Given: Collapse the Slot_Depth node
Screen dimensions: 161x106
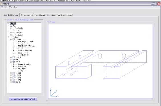Looking at the screenshot, I should (x=13, y=69).
